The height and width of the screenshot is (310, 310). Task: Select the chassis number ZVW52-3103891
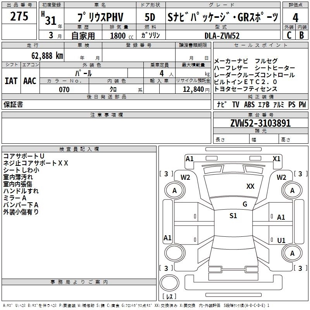tap(260, 123)
